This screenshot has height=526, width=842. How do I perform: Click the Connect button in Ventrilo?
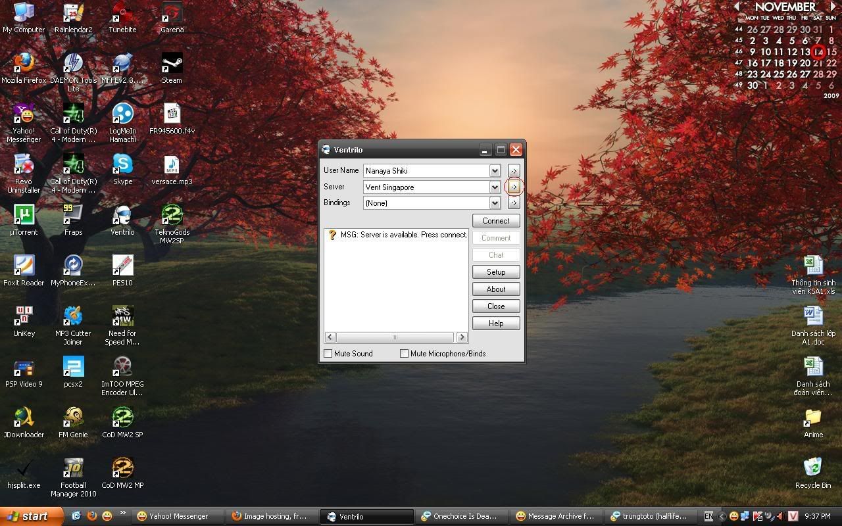pos(496,221)
